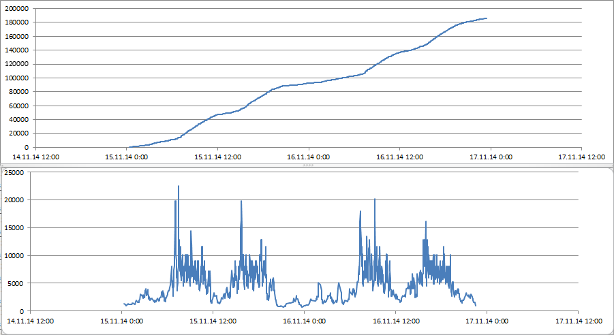Select lower chart's 16.11.14 12:00 date label
614x335 pixels.
pos(396,320)
